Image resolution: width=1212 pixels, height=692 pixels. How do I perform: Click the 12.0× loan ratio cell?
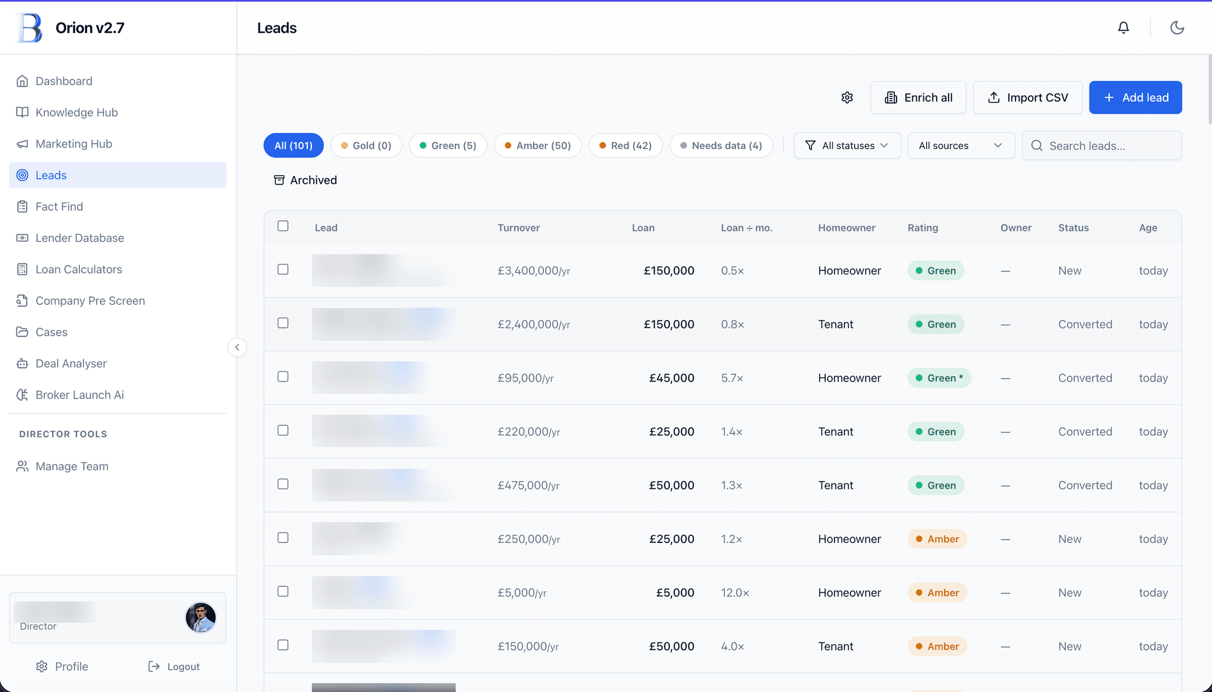(x=735, y=593)
